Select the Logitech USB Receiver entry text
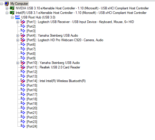Viewport: 155px width, 140px height. pyautogui.click(x=80, y=22)
